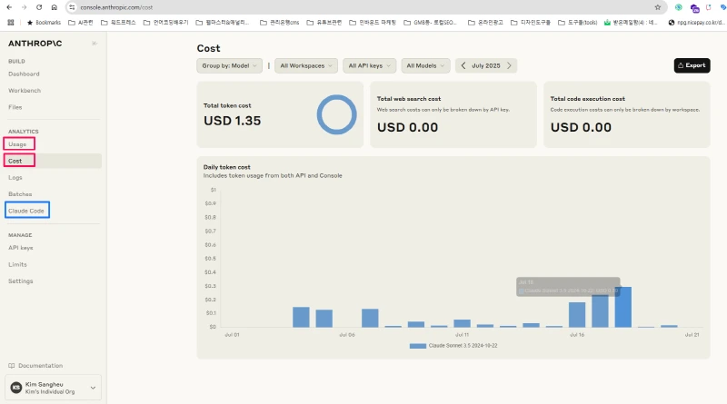Open the Group by: Model dropdown
This screenshot has height=404, width=727.
click(x=230, y=65)
